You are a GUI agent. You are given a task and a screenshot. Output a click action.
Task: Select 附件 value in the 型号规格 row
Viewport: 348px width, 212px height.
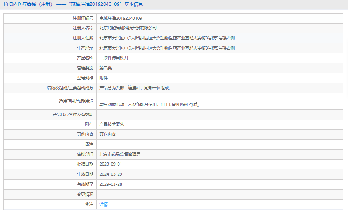point(104,78)
